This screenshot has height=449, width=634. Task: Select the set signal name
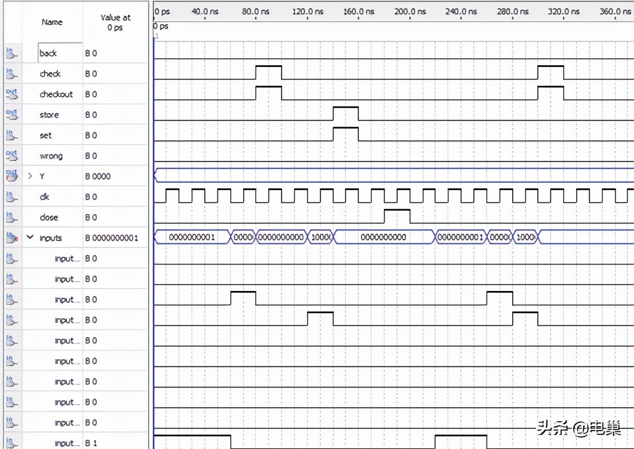click(46, 136)
